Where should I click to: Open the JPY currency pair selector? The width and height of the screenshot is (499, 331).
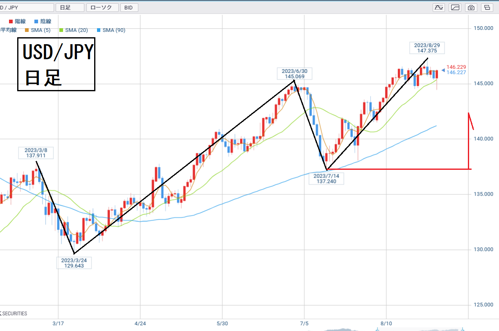click(x=27, y=7)
